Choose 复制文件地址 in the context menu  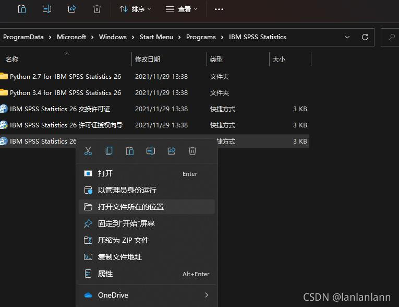(x=147, y=257)
